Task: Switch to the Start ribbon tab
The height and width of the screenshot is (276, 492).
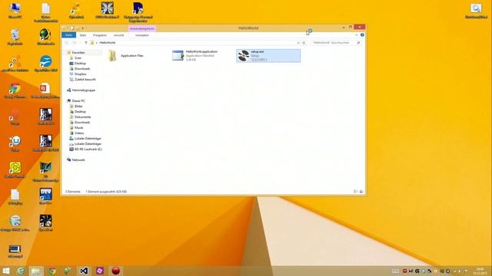Action: [x=83, y=35]
